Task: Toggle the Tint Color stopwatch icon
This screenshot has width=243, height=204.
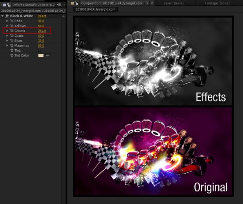Action: pyautogui.click(x=12, y=55)
